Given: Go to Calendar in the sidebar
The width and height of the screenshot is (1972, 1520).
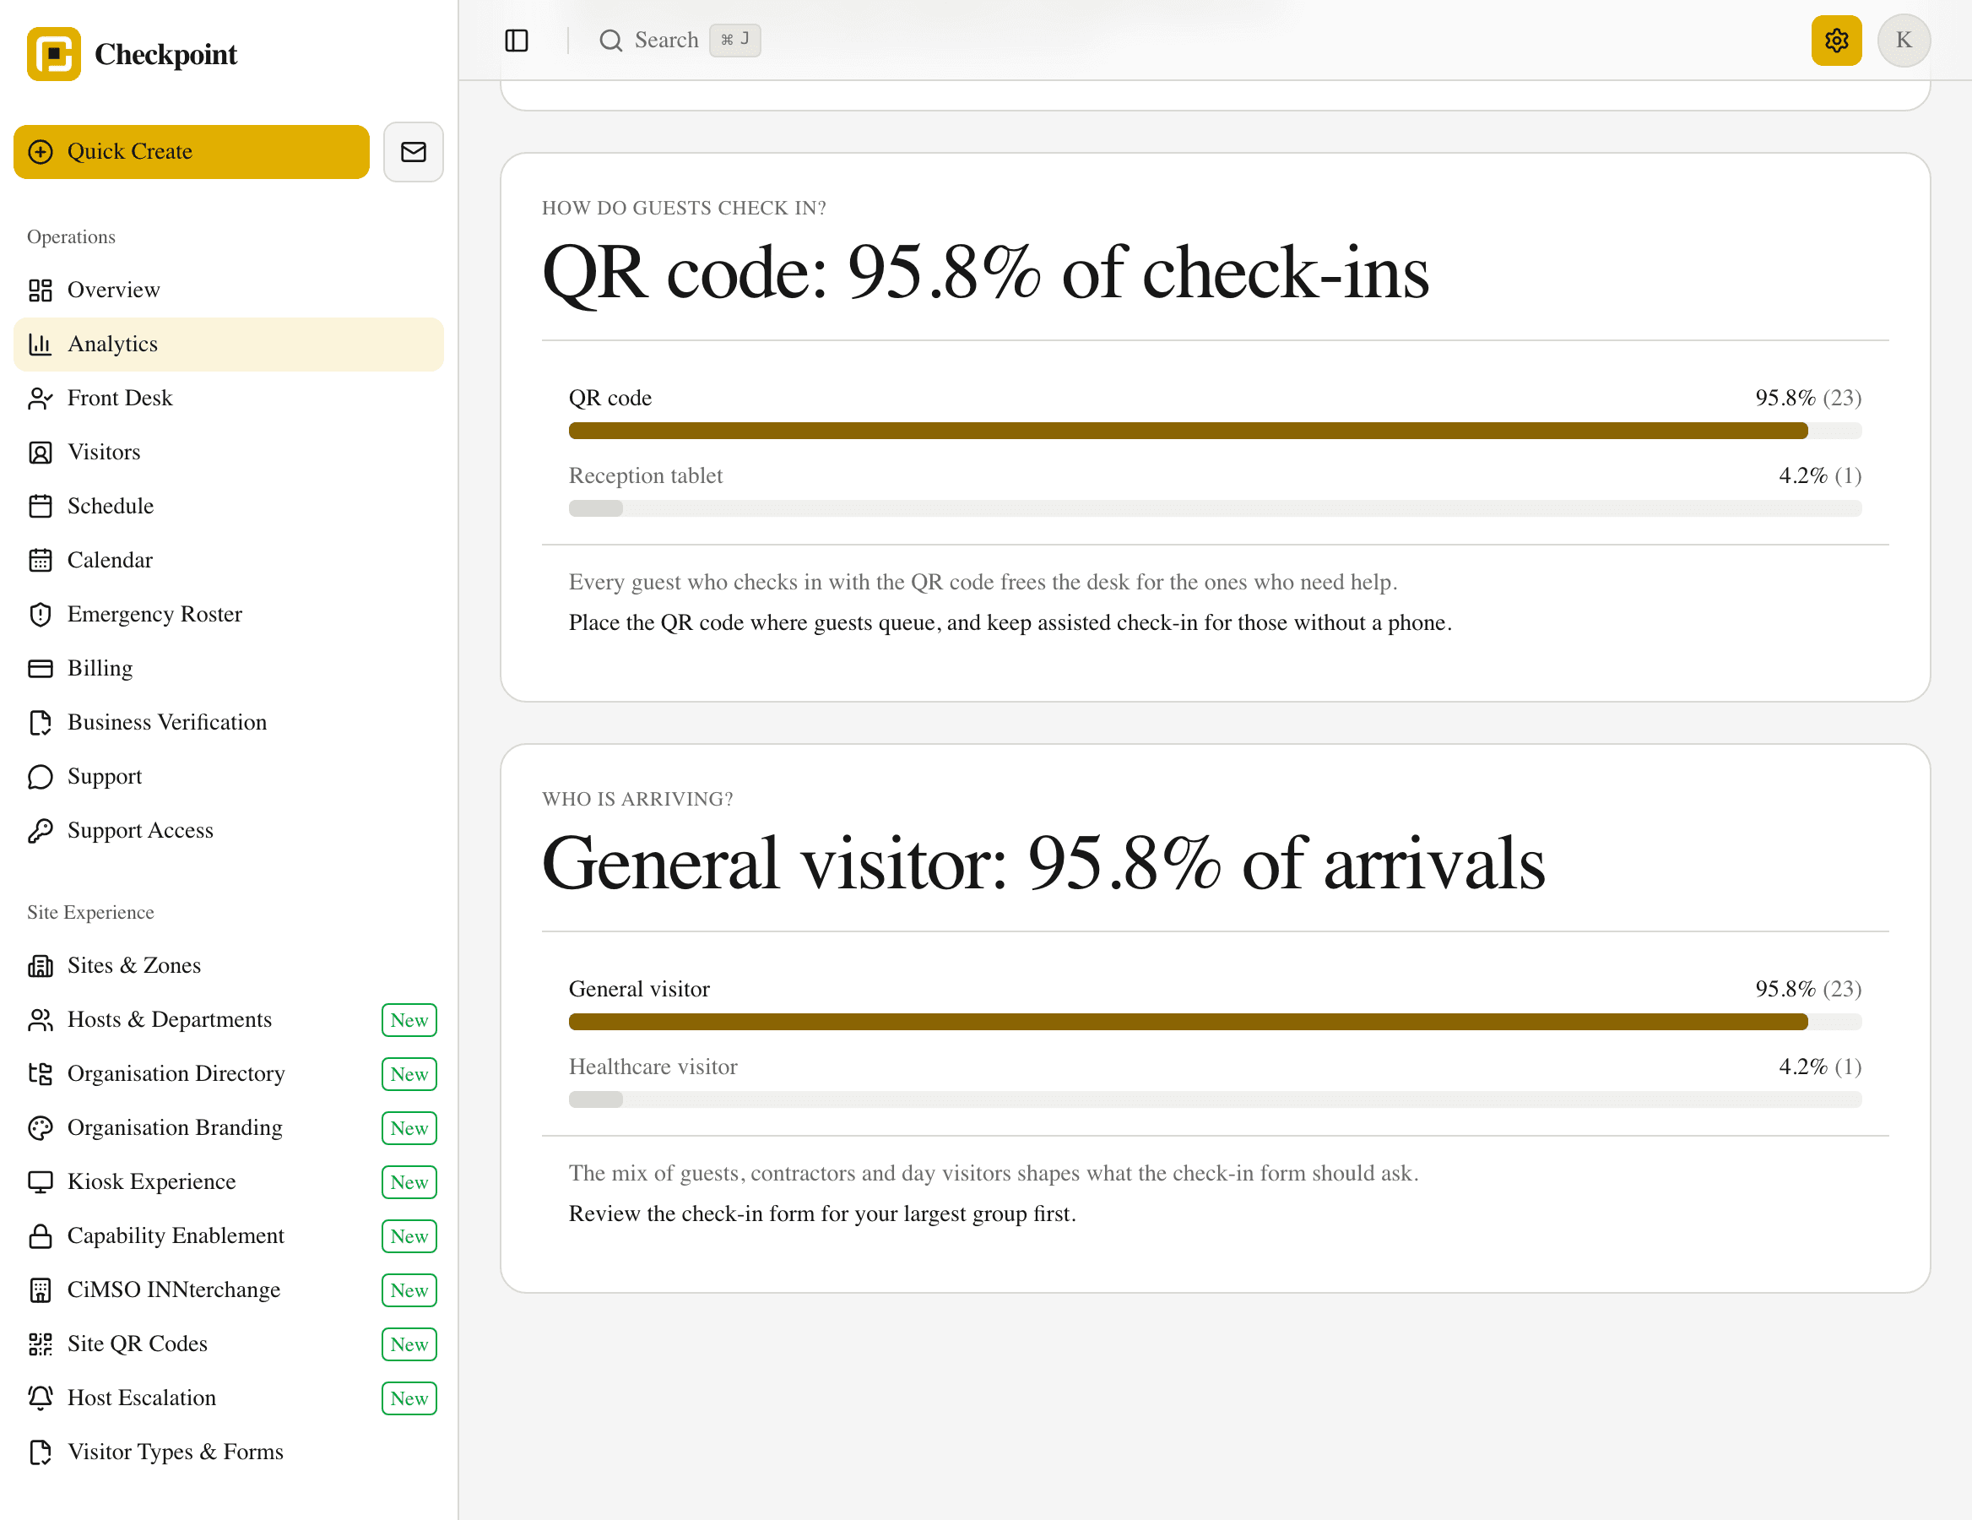Looking at the screenshot, I should (x=229, y=560).
